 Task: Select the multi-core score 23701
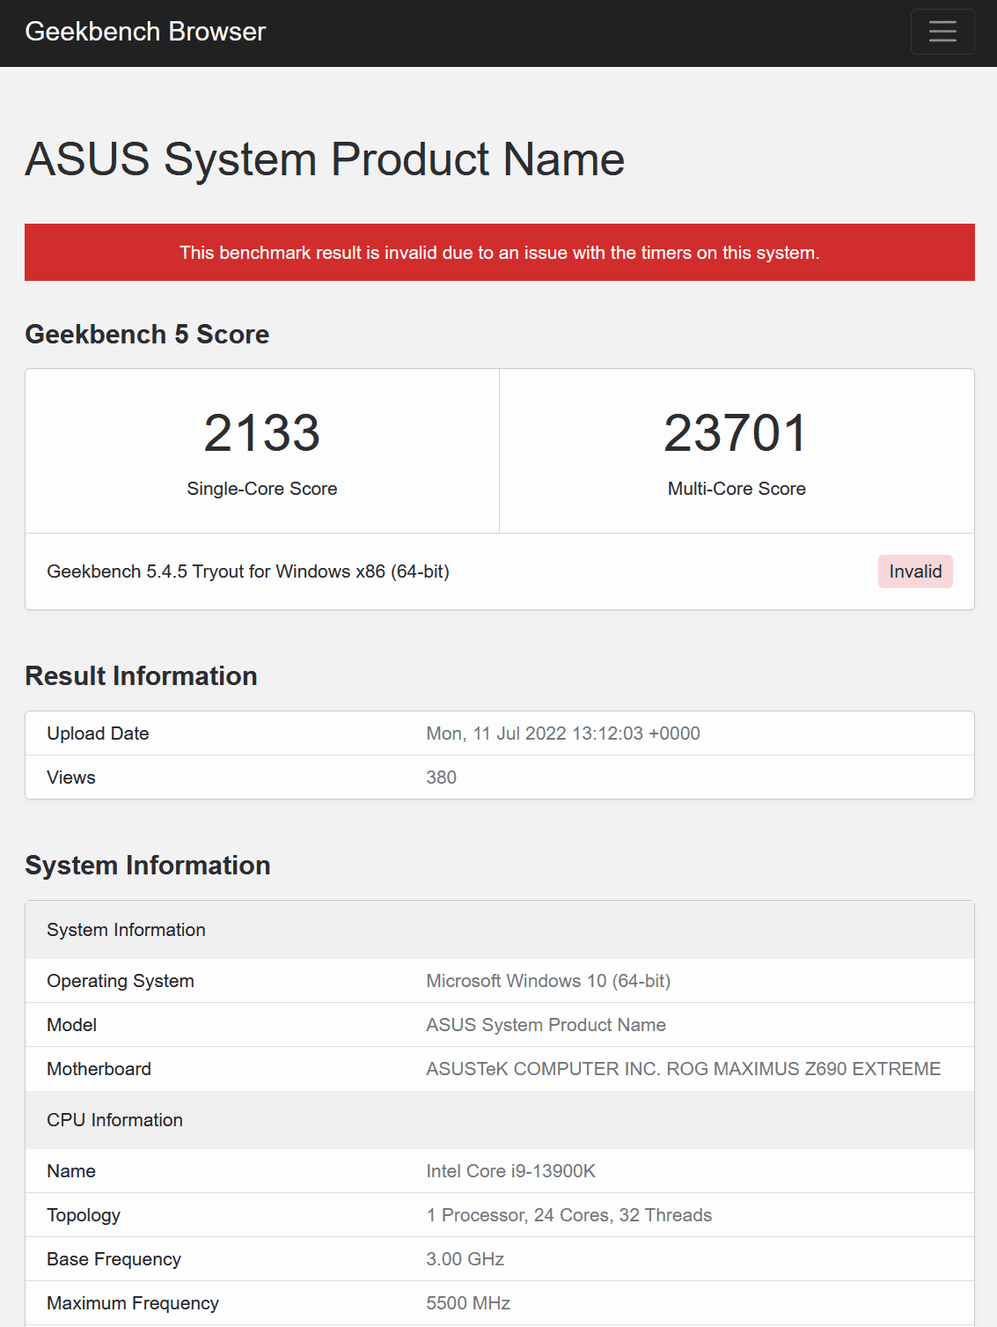tap(737, 432)
